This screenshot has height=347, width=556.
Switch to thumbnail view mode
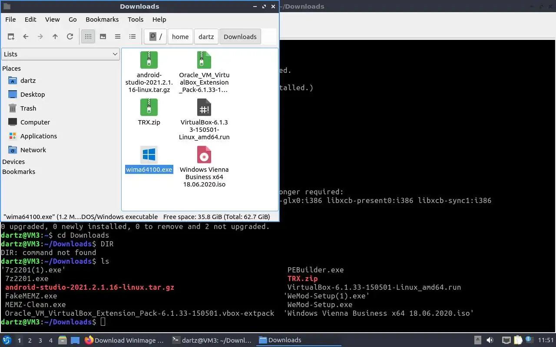pos(103,36)
